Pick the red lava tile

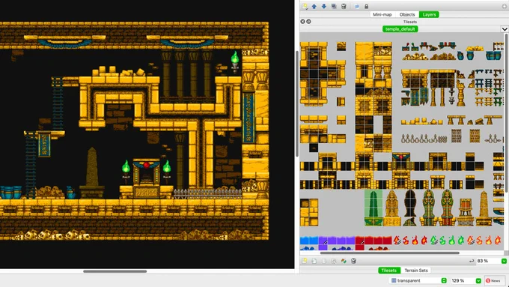(374, 241)
